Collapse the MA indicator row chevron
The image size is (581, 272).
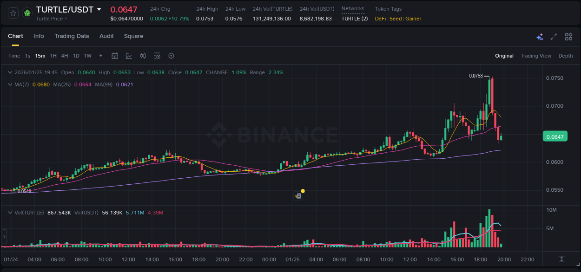[10, 84]
